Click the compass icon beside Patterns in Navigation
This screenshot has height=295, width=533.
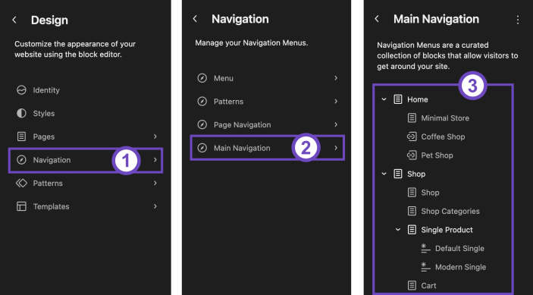tap(202, 102)
